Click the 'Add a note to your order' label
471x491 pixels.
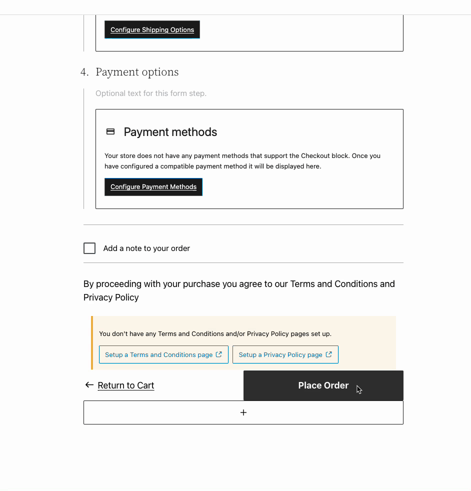146,248
